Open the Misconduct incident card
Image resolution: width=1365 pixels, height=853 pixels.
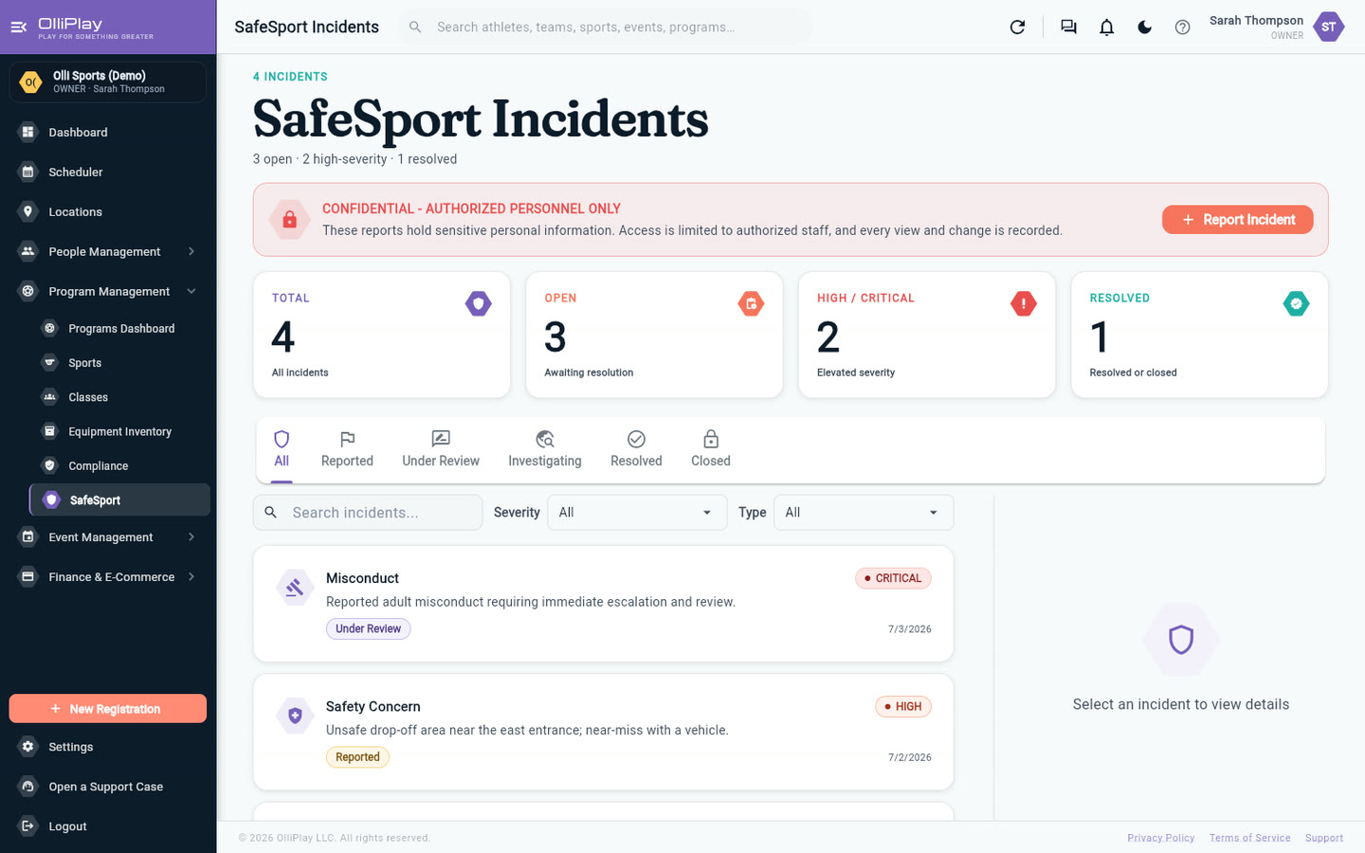(603, 604)
